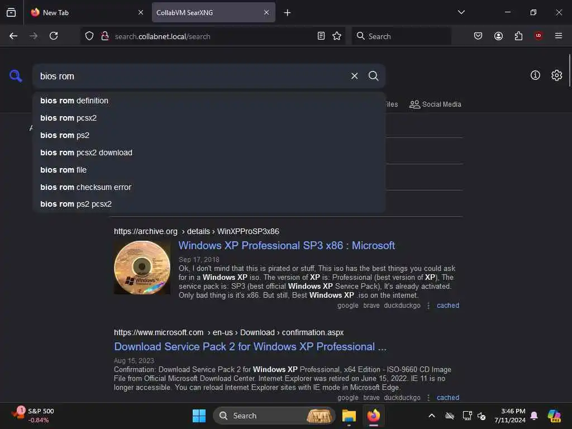Open the Save to Pocket icon
Image resolution: width=572 pixels, height=429 pixels.
click(x=478, y=36)
